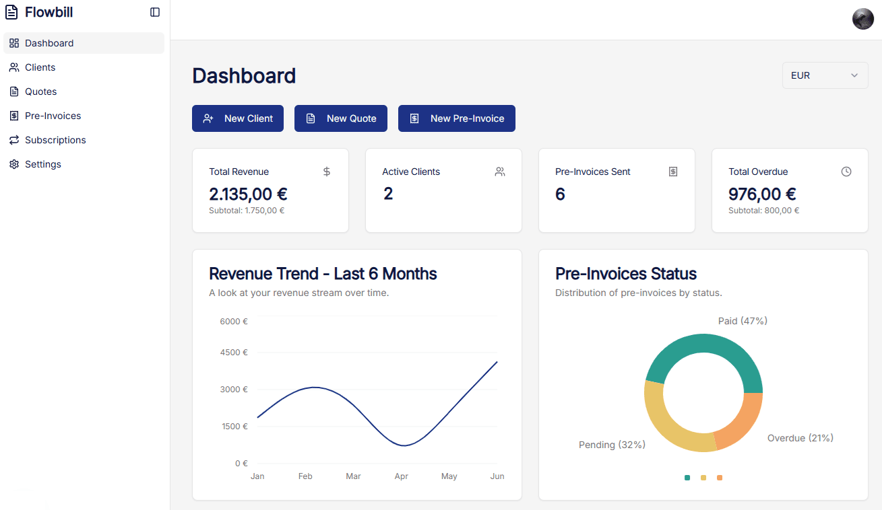Viewport: 882px width, 510px height.
Task: Open Clients from the left menu
Action: coord(40,67)
